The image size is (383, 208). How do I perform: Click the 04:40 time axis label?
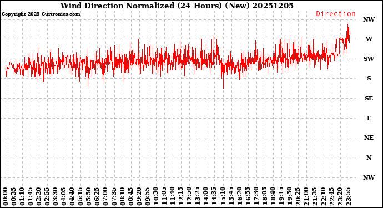[x=72, y=197]
